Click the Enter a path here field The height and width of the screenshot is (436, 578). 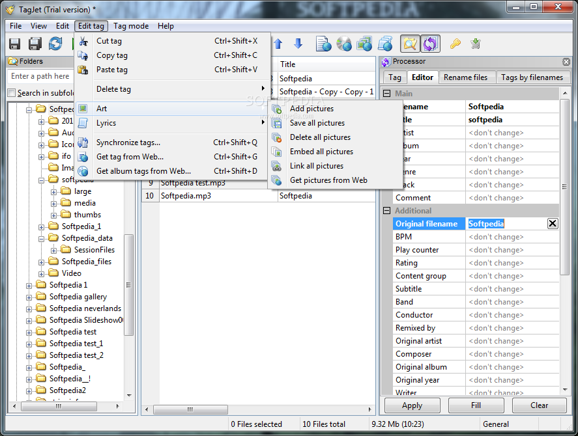coord(40,76)
